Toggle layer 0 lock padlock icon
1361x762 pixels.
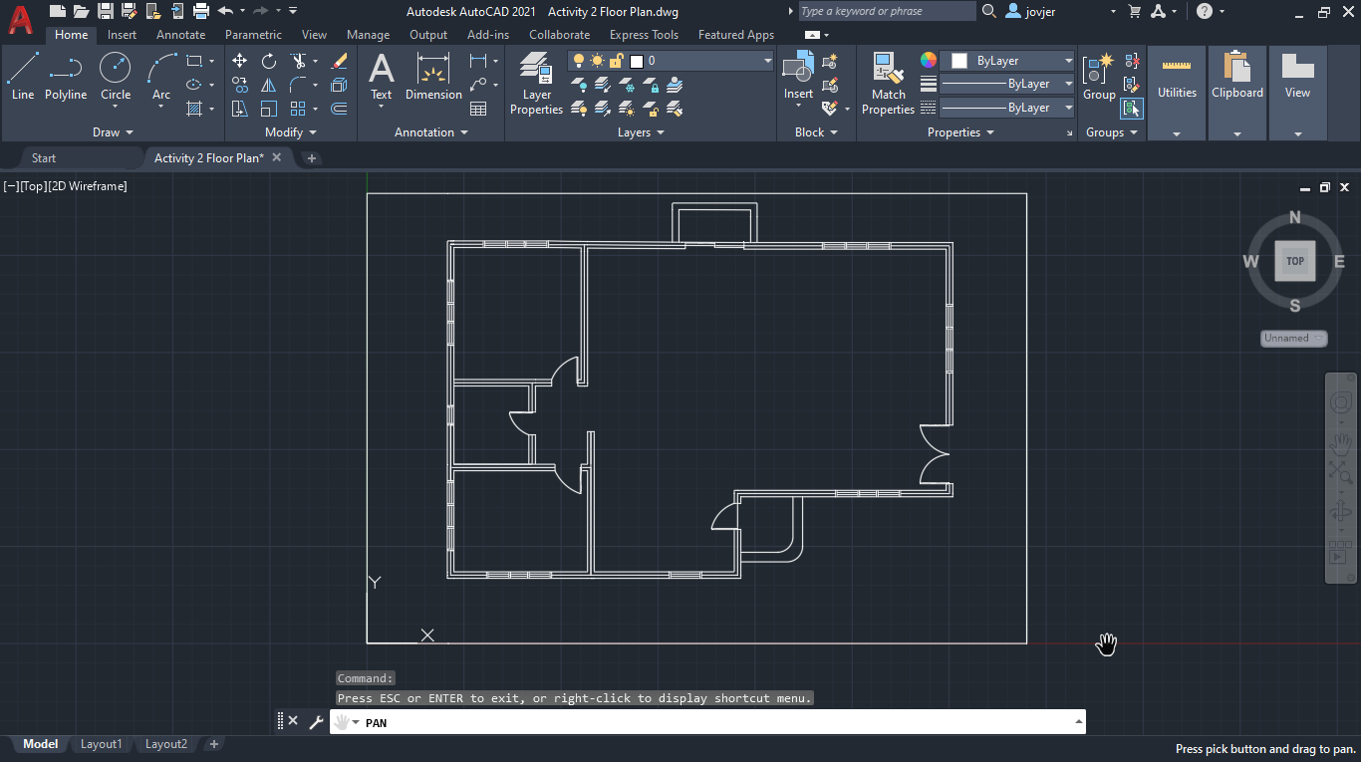pos(617,61)
